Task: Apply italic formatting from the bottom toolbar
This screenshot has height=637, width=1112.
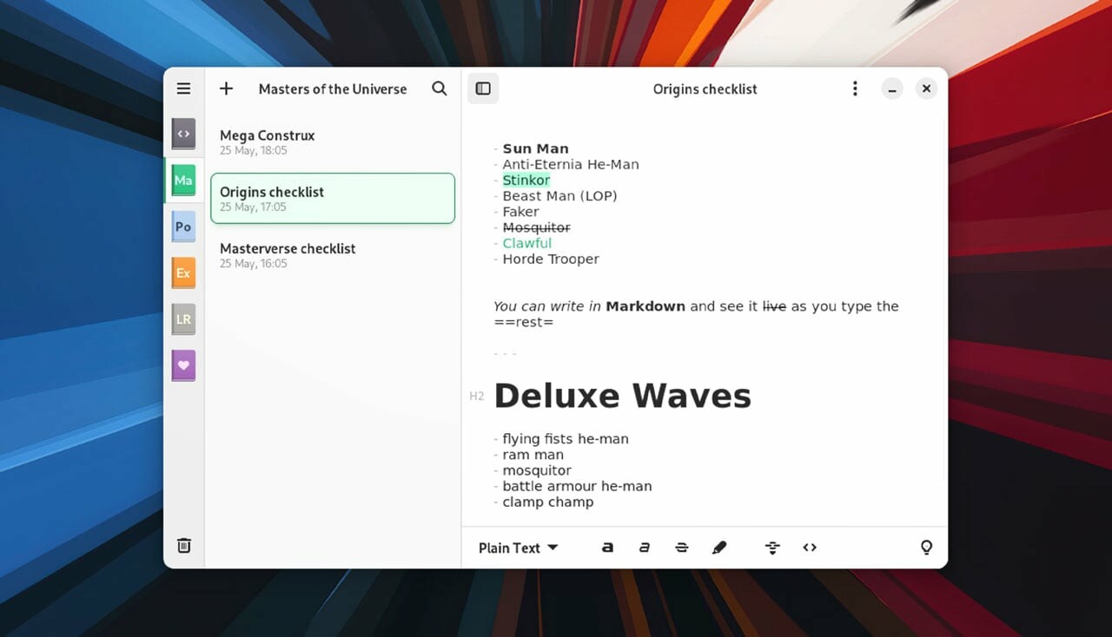Action: pyautogui.click(x=645, y=548)
